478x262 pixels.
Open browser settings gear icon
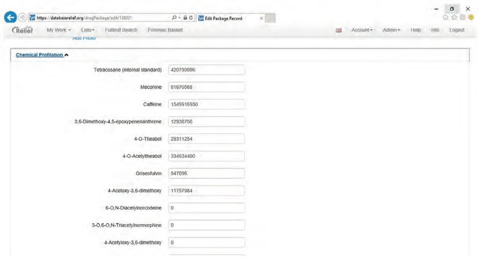pyautogui.click(x=463, y=18)
